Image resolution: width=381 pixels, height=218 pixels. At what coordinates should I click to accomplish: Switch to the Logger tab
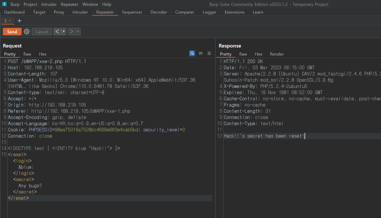[x=209, y=12]
